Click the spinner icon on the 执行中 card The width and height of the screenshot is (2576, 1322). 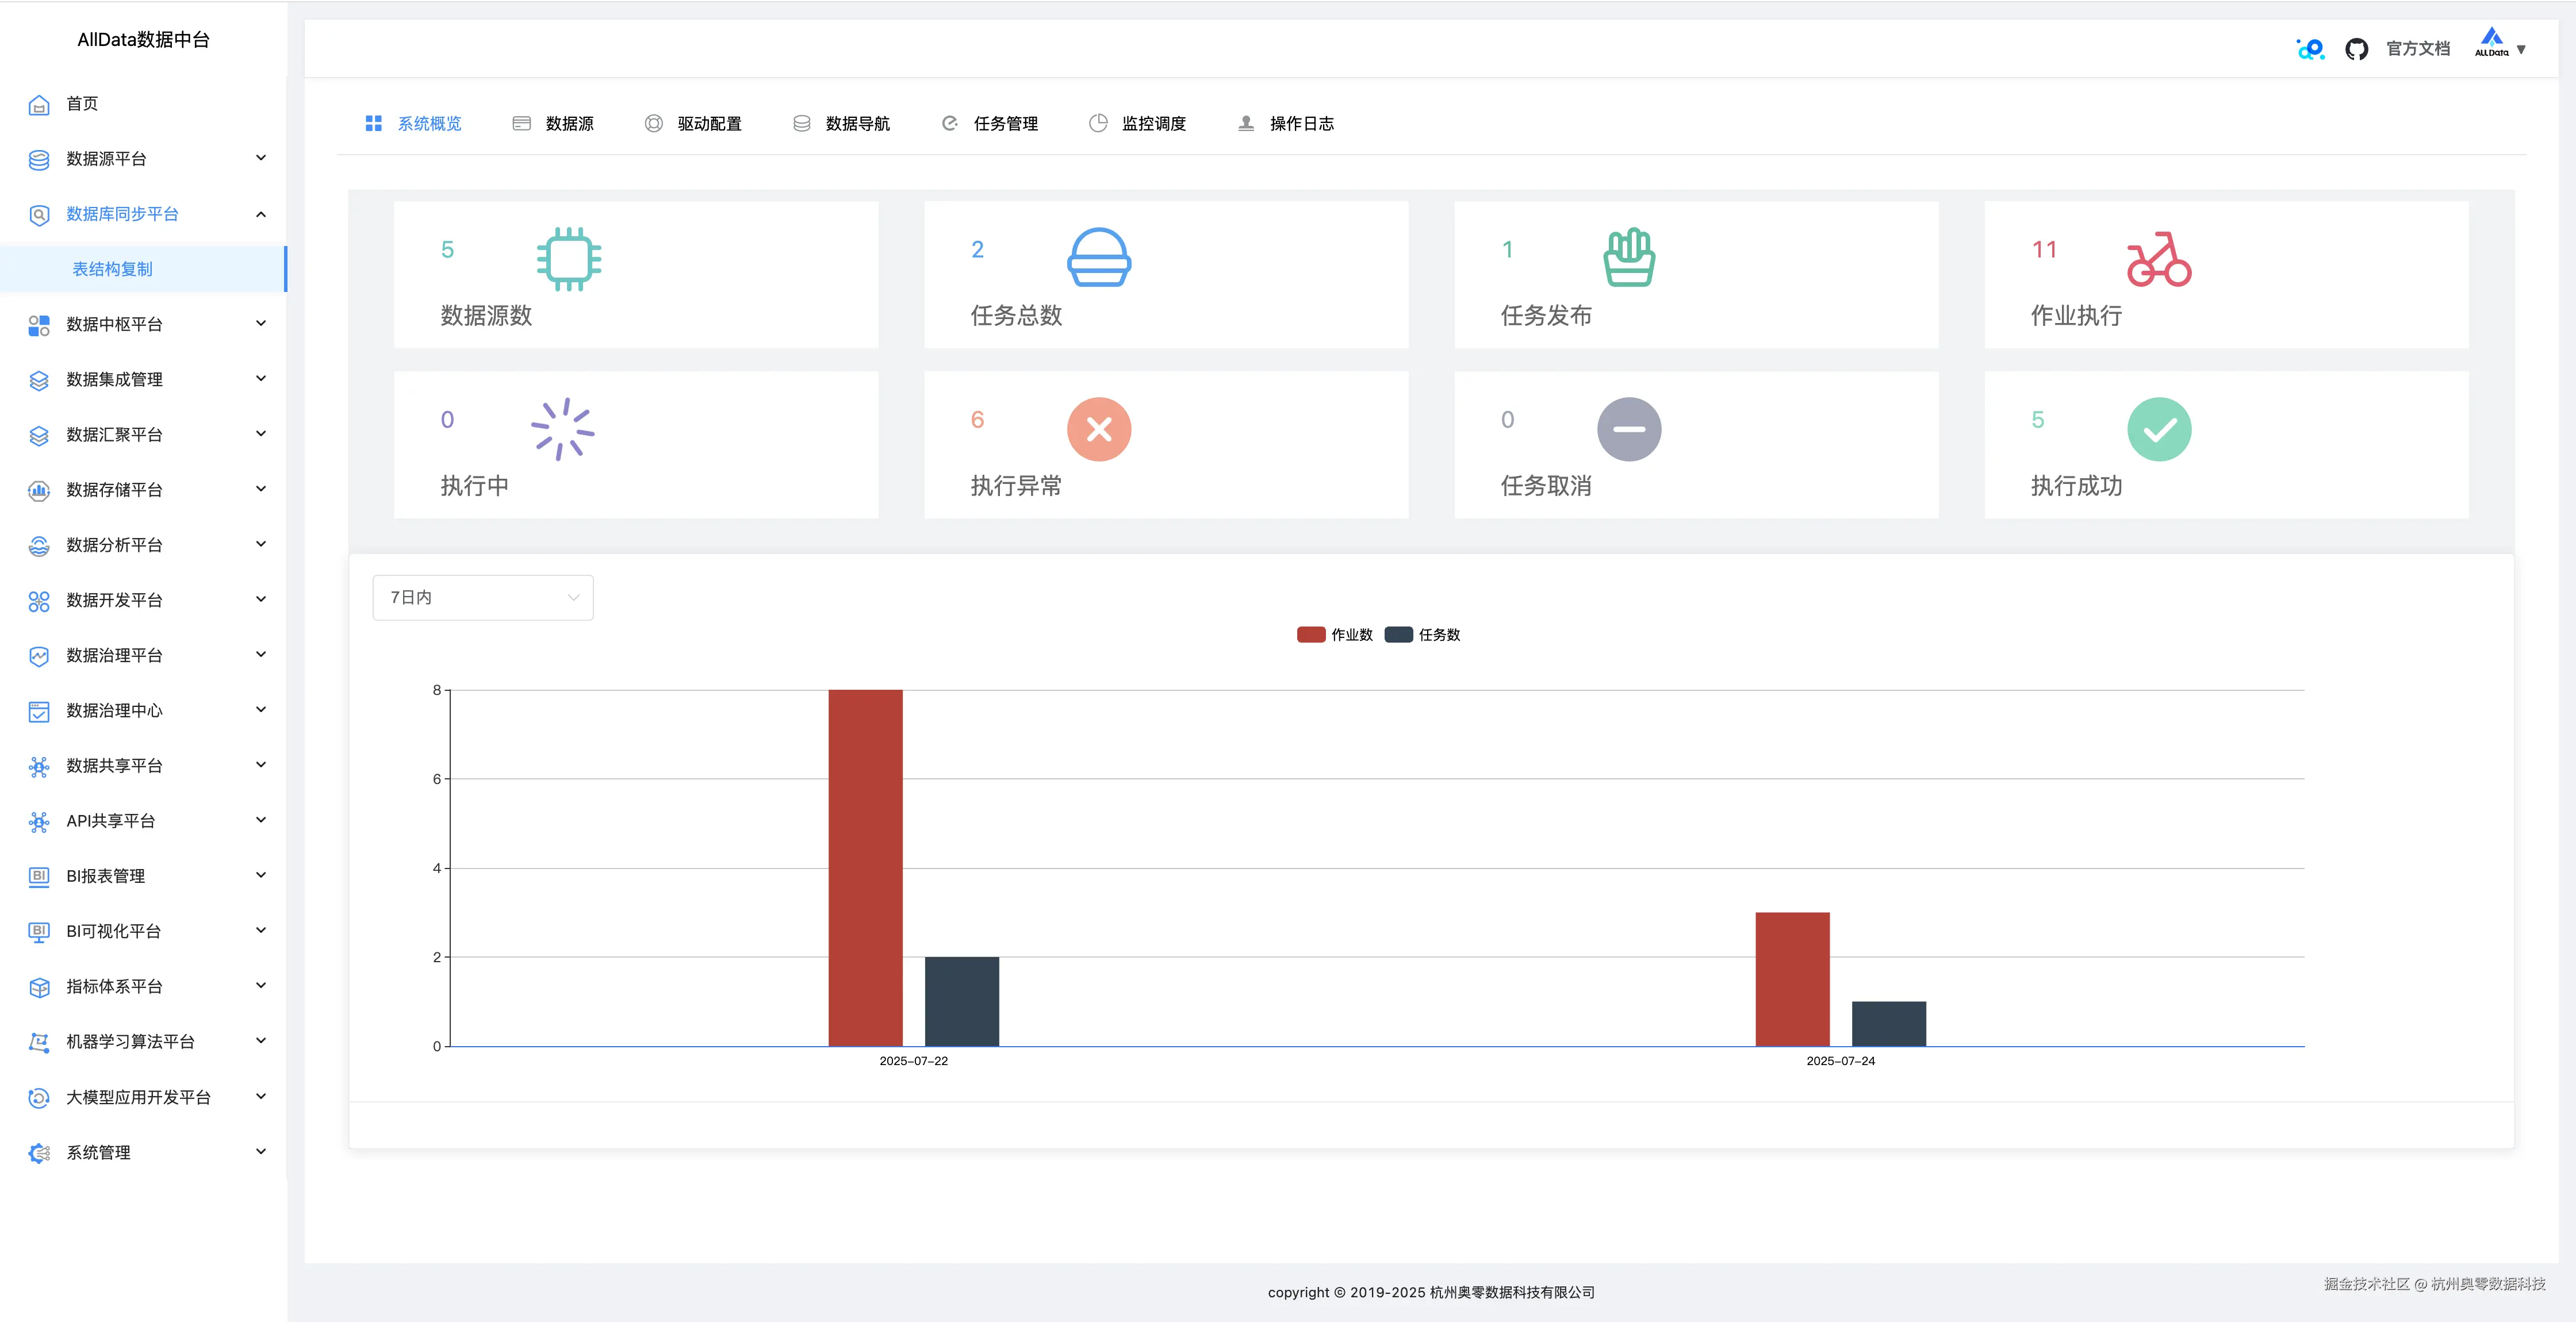tap(562, 430)
